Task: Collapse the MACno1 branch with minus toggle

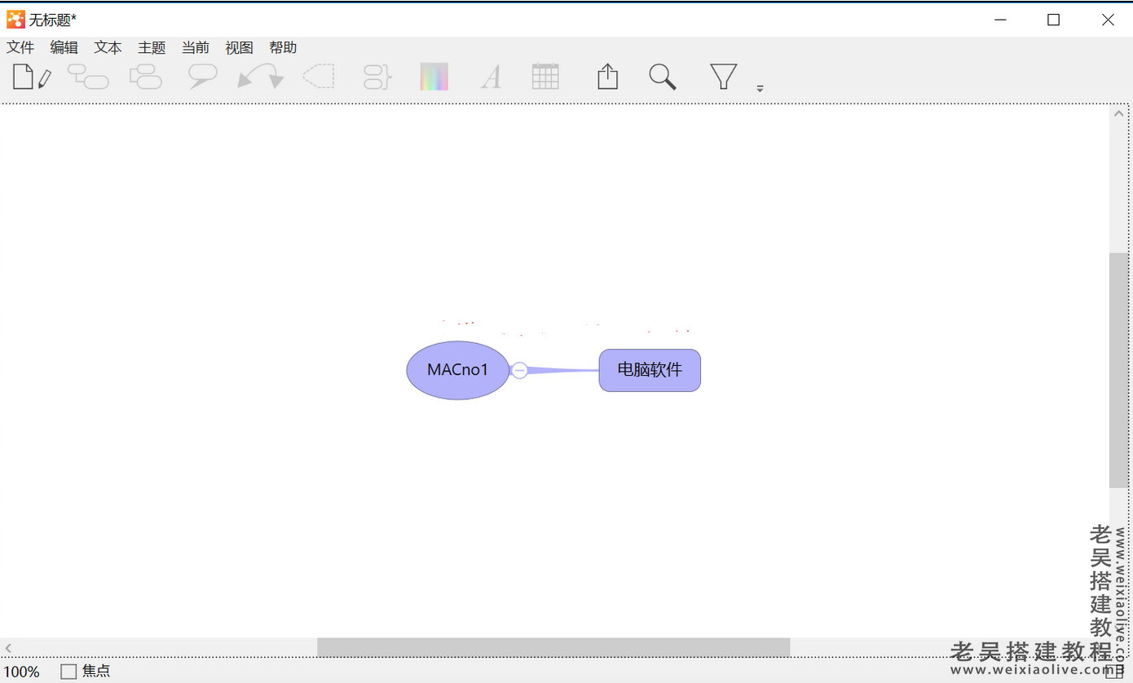Action: 519,370
